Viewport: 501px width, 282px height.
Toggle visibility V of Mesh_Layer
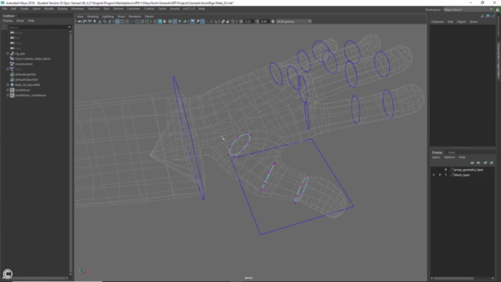(434, 175)
